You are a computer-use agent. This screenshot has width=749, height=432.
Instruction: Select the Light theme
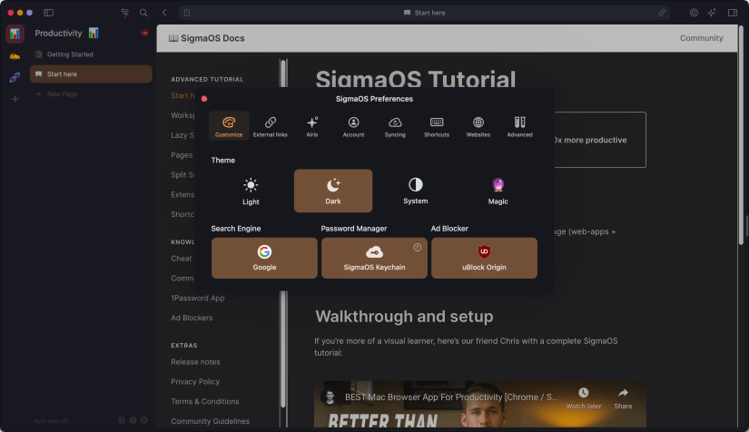click(x=251, y=191)
